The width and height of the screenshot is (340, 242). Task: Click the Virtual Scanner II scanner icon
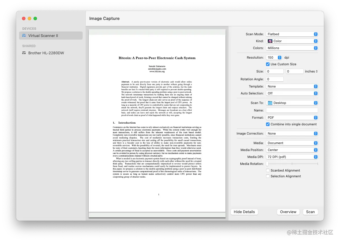tap(24, 36)
